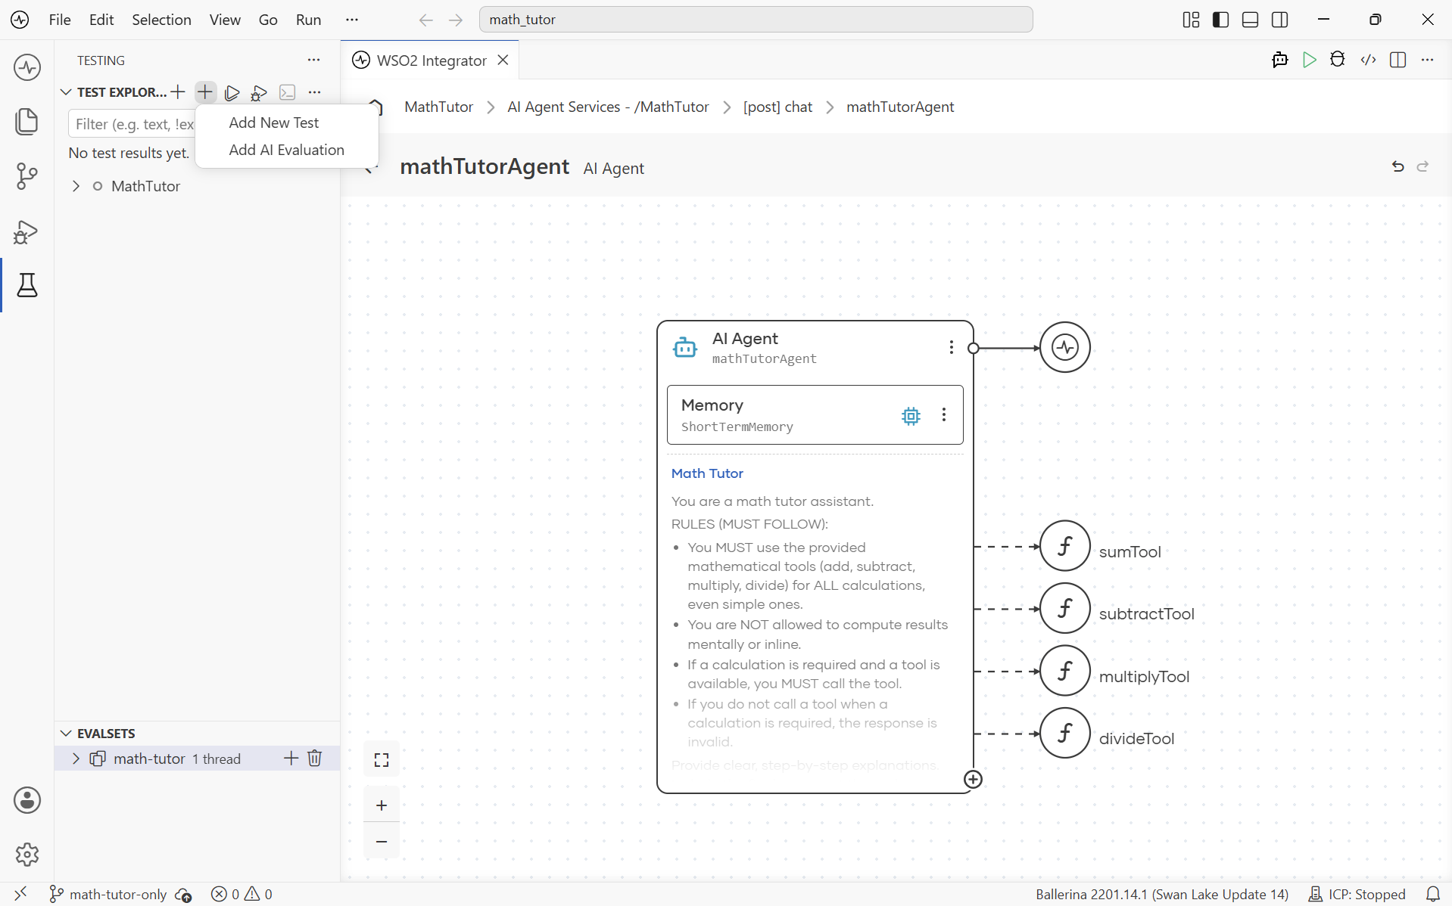Screen dimensions: 1452x906
Task: Show source code view icon
Action: pos(1368,60)
